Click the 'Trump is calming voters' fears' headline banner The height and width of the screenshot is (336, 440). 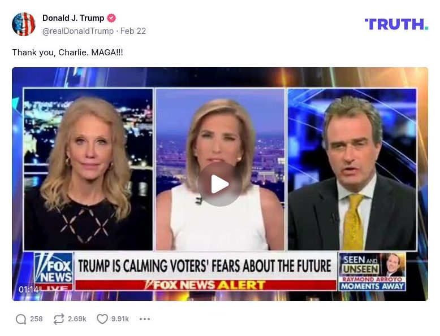(205, 266)
